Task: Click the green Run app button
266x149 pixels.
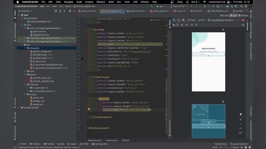Action: coord(192,6)
